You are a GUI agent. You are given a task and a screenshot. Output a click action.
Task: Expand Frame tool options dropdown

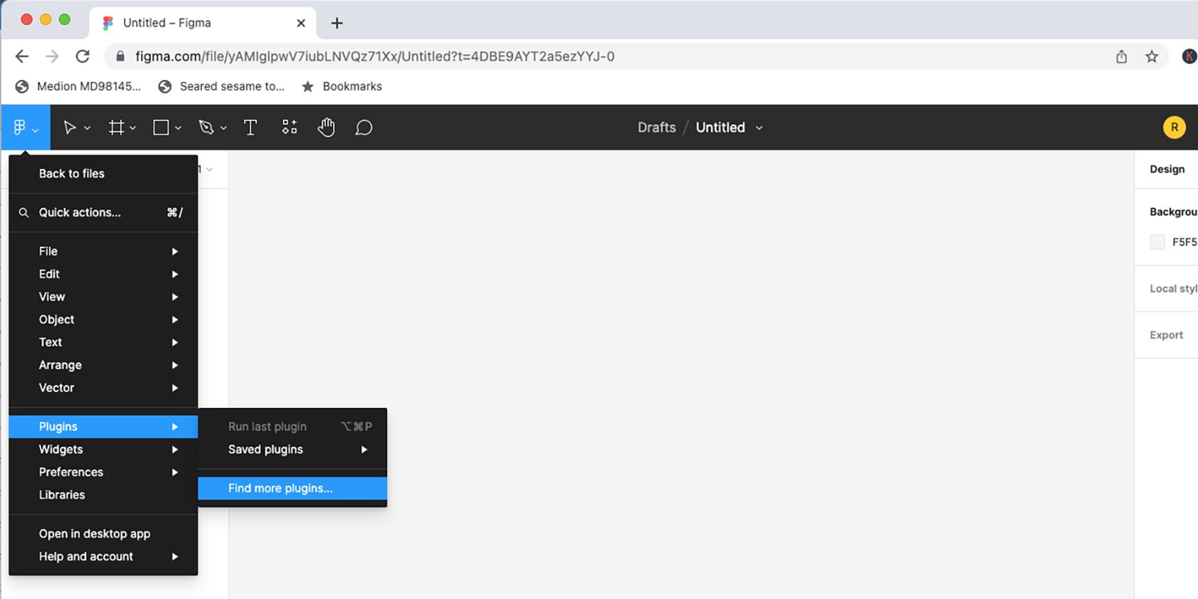pos(133,128)
